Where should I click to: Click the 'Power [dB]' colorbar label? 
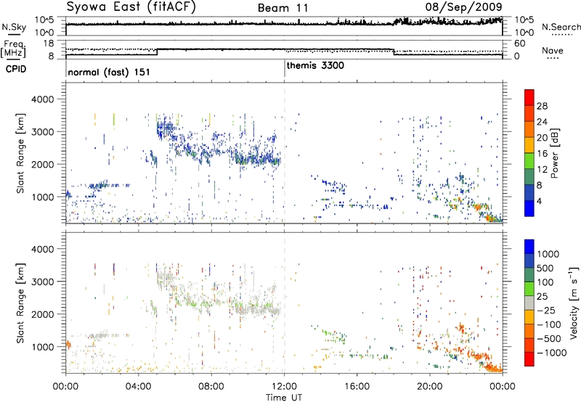(554, 153)
